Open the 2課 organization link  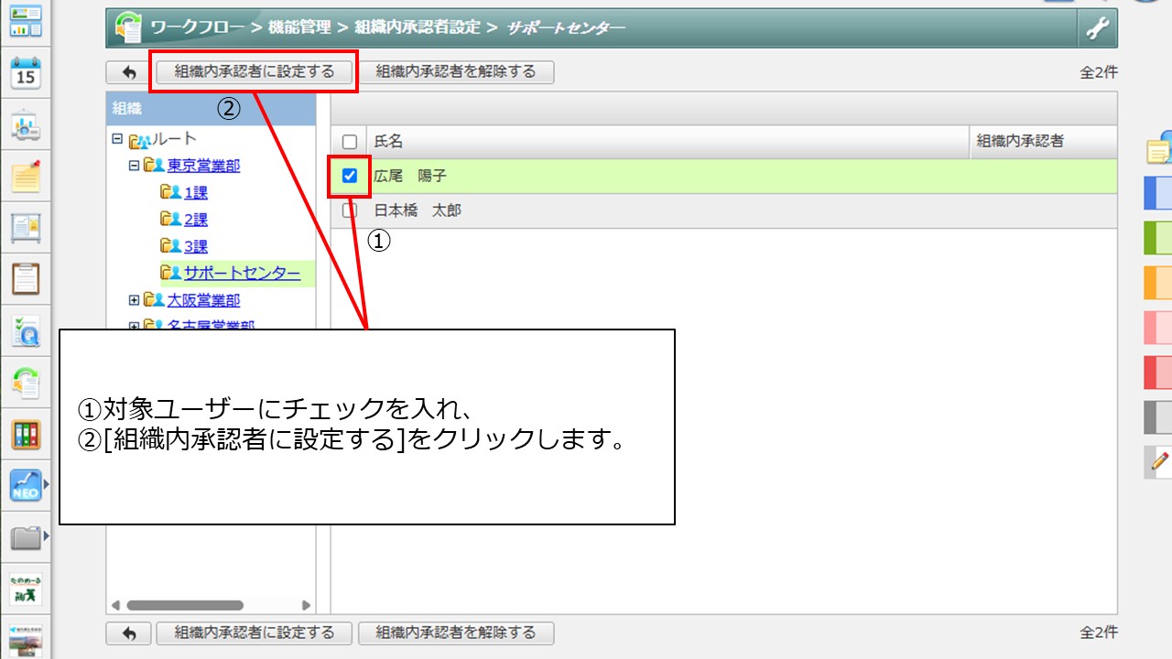tap(196, 220)
